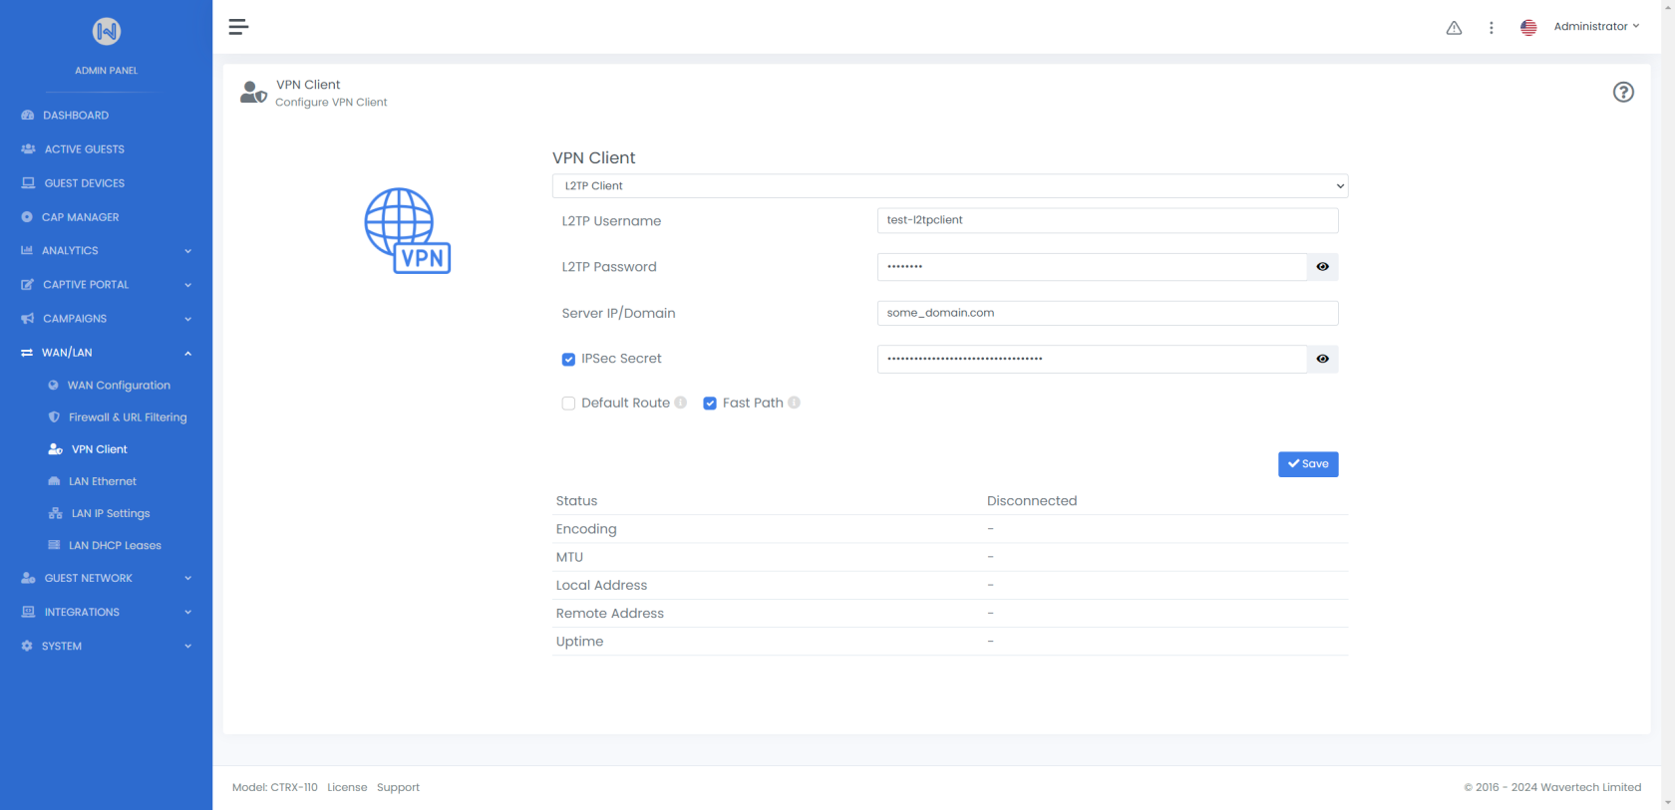Open WAN Configuration in the sidebar
1675x810 pixels.
coord(119,386)
